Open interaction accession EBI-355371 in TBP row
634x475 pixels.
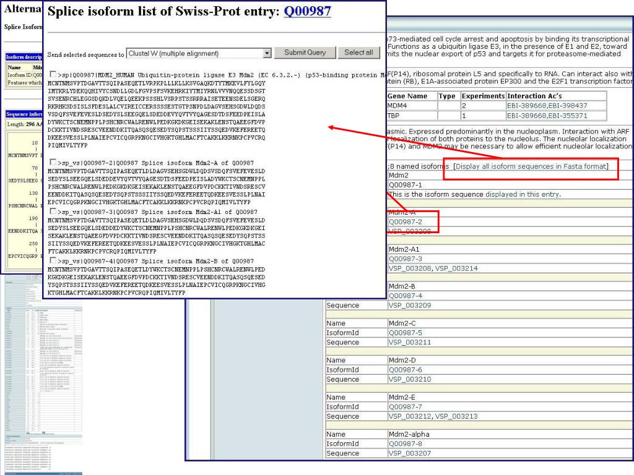click(567, 116)
